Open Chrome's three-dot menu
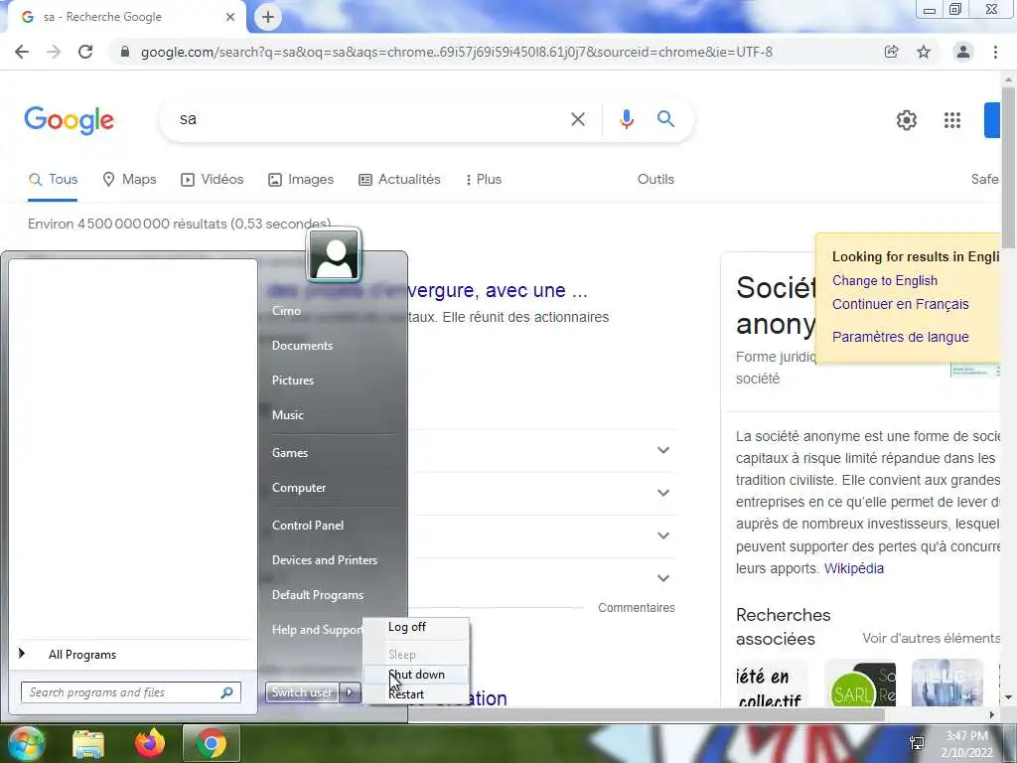Viewport: 1017px width, 763px height. (x=995, y=52)
